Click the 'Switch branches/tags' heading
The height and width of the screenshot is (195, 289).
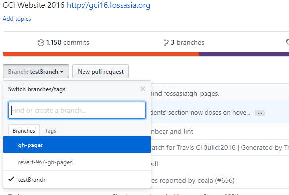(37, 89)
